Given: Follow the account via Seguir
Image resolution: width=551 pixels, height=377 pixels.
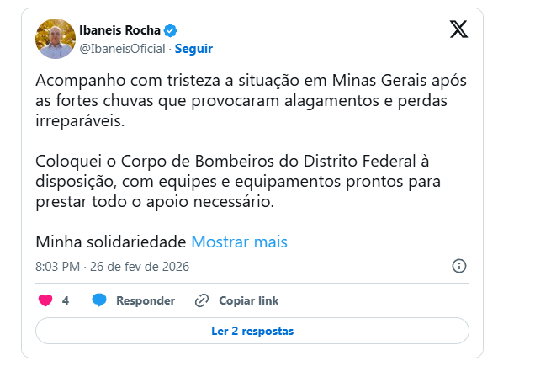Looking at the screenshot, I should point(193,49).
